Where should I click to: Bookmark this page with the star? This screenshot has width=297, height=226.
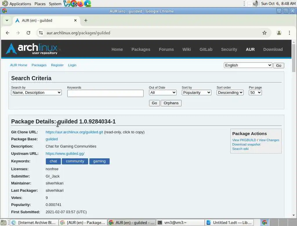pos(265,33)
